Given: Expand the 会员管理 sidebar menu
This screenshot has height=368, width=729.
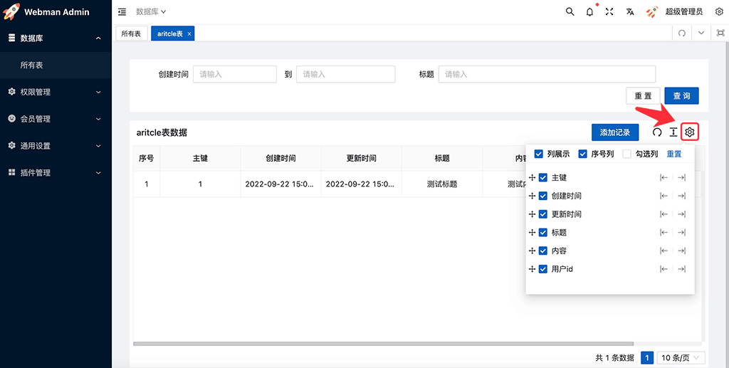Looking at the screenshot, I should [56, 119].
